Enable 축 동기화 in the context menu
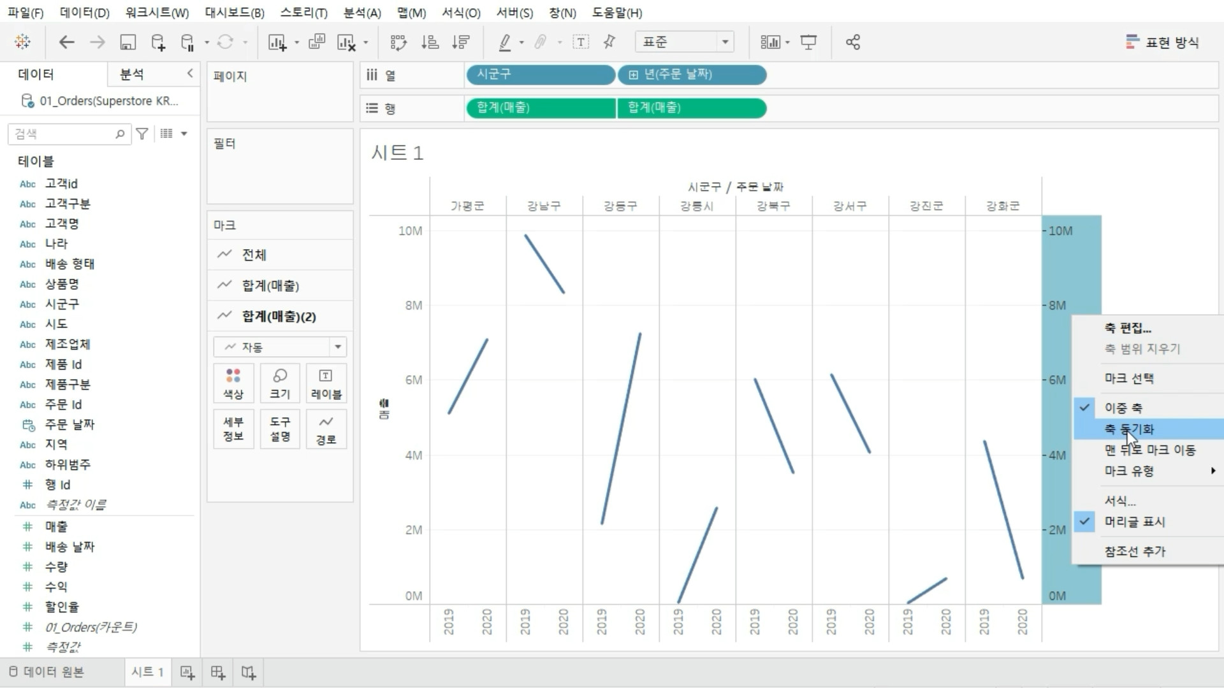This screenshot has width=1224, height=688. coord(1129,429)
